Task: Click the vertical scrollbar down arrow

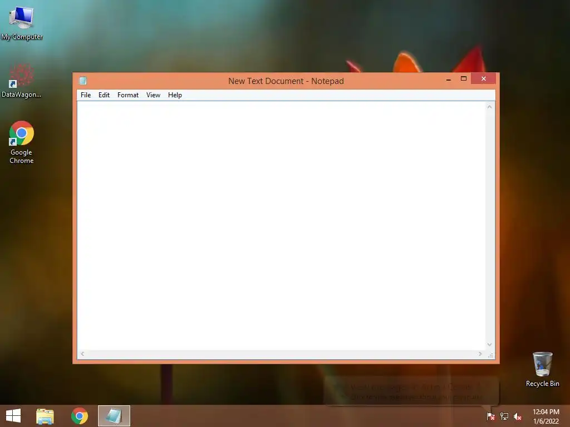Action: click(x=490, y=345)
